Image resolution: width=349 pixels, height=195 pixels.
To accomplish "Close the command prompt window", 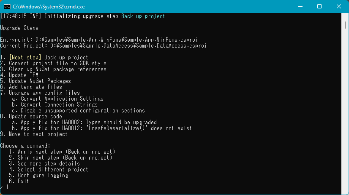I will pos(338,6).
